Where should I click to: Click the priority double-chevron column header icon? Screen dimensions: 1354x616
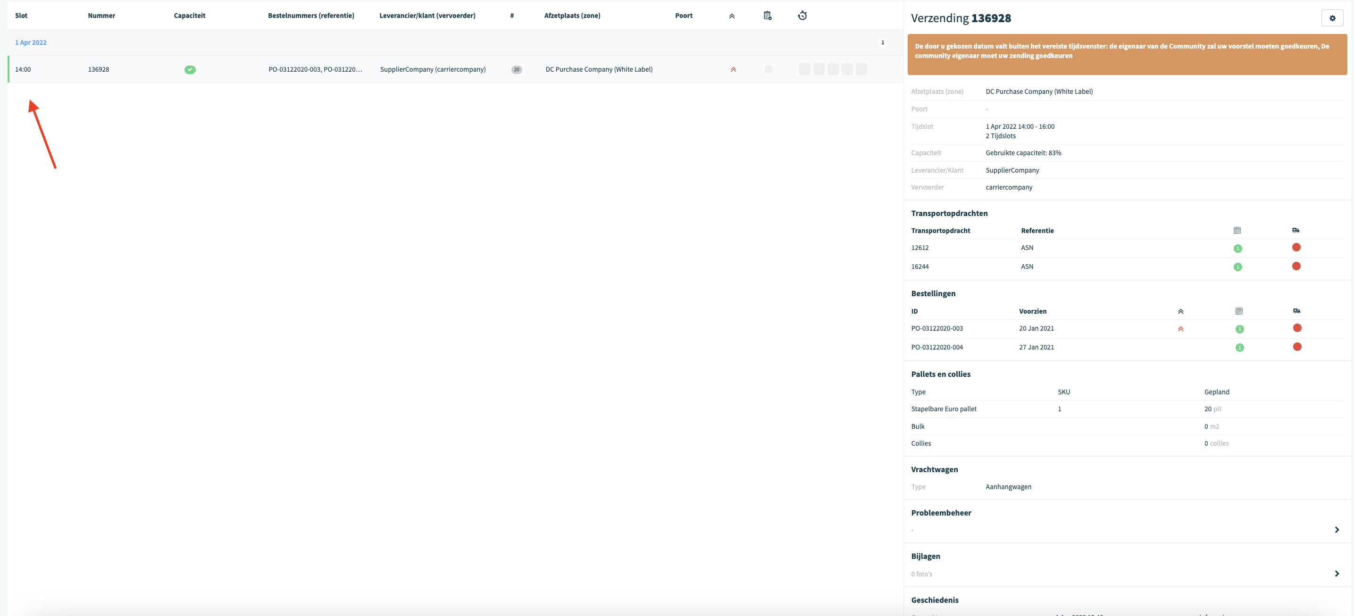[x=732, y=16]
